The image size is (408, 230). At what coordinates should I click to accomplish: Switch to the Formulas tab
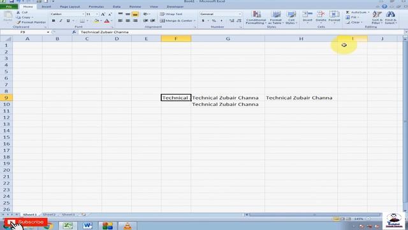click(x=96, y=6)
